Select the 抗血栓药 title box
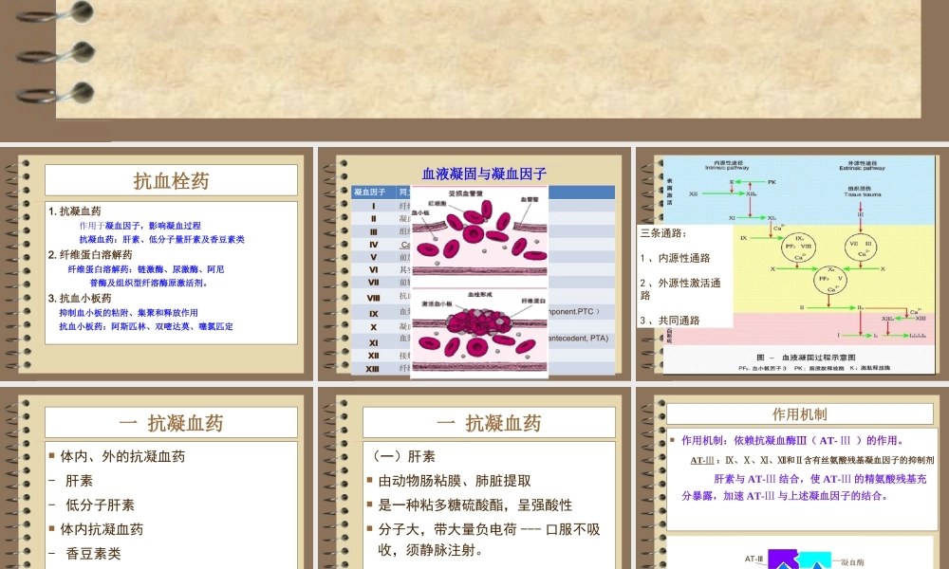Screen dimensions: 949x569 172,179
